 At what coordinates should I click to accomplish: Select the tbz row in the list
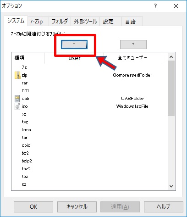(x=89, y=177)
